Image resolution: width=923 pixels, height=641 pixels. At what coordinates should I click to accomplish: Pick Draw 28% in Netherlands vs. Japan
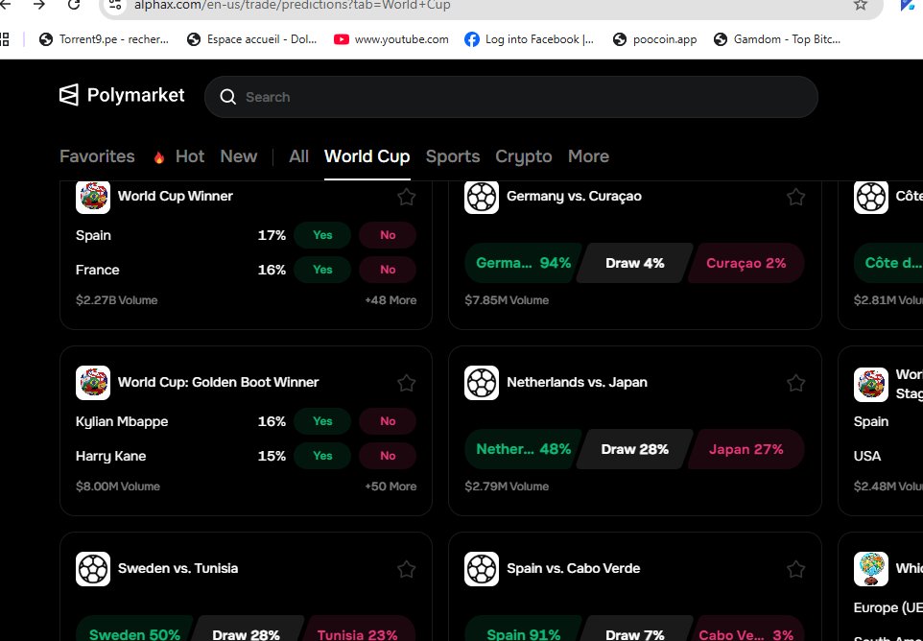634,449
